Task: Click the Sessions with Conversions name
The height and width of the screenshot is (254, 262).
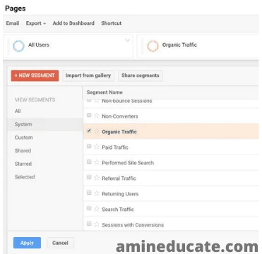Action: 133,225
